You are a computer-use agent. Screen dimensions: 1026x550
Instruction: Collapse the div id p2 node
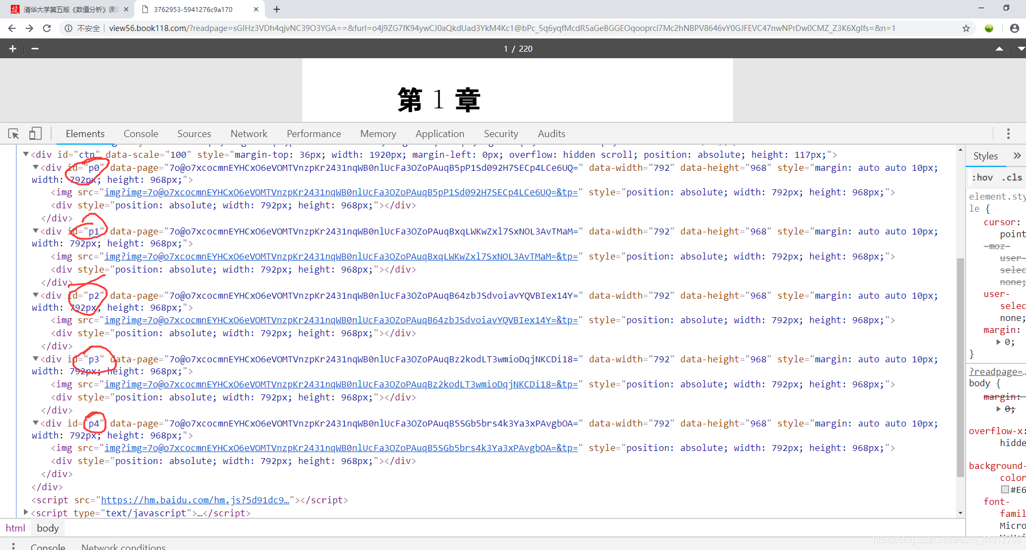[x=35, y=295]
